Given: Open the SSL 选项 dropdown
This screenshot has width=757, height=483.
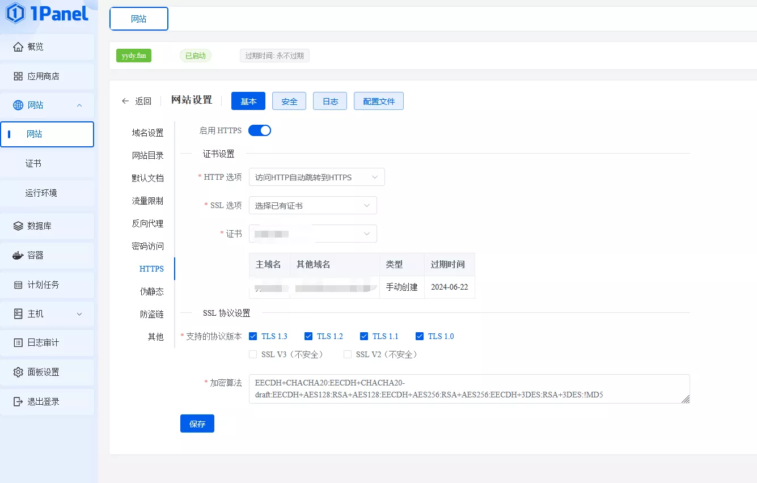Looking at the screenshot, I should (313, 205).
